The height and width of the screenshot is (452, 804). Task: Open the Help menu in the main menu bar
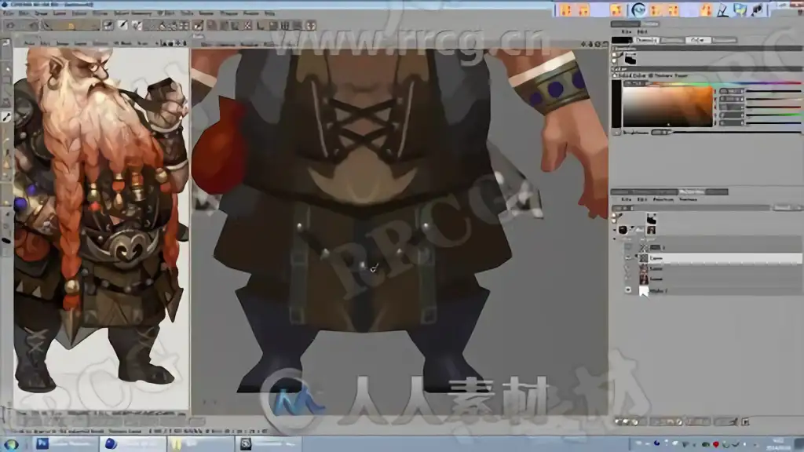pos(270,13)
